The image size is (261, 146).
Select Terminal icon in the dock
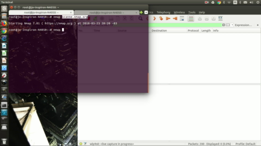(x=4, y=105)
